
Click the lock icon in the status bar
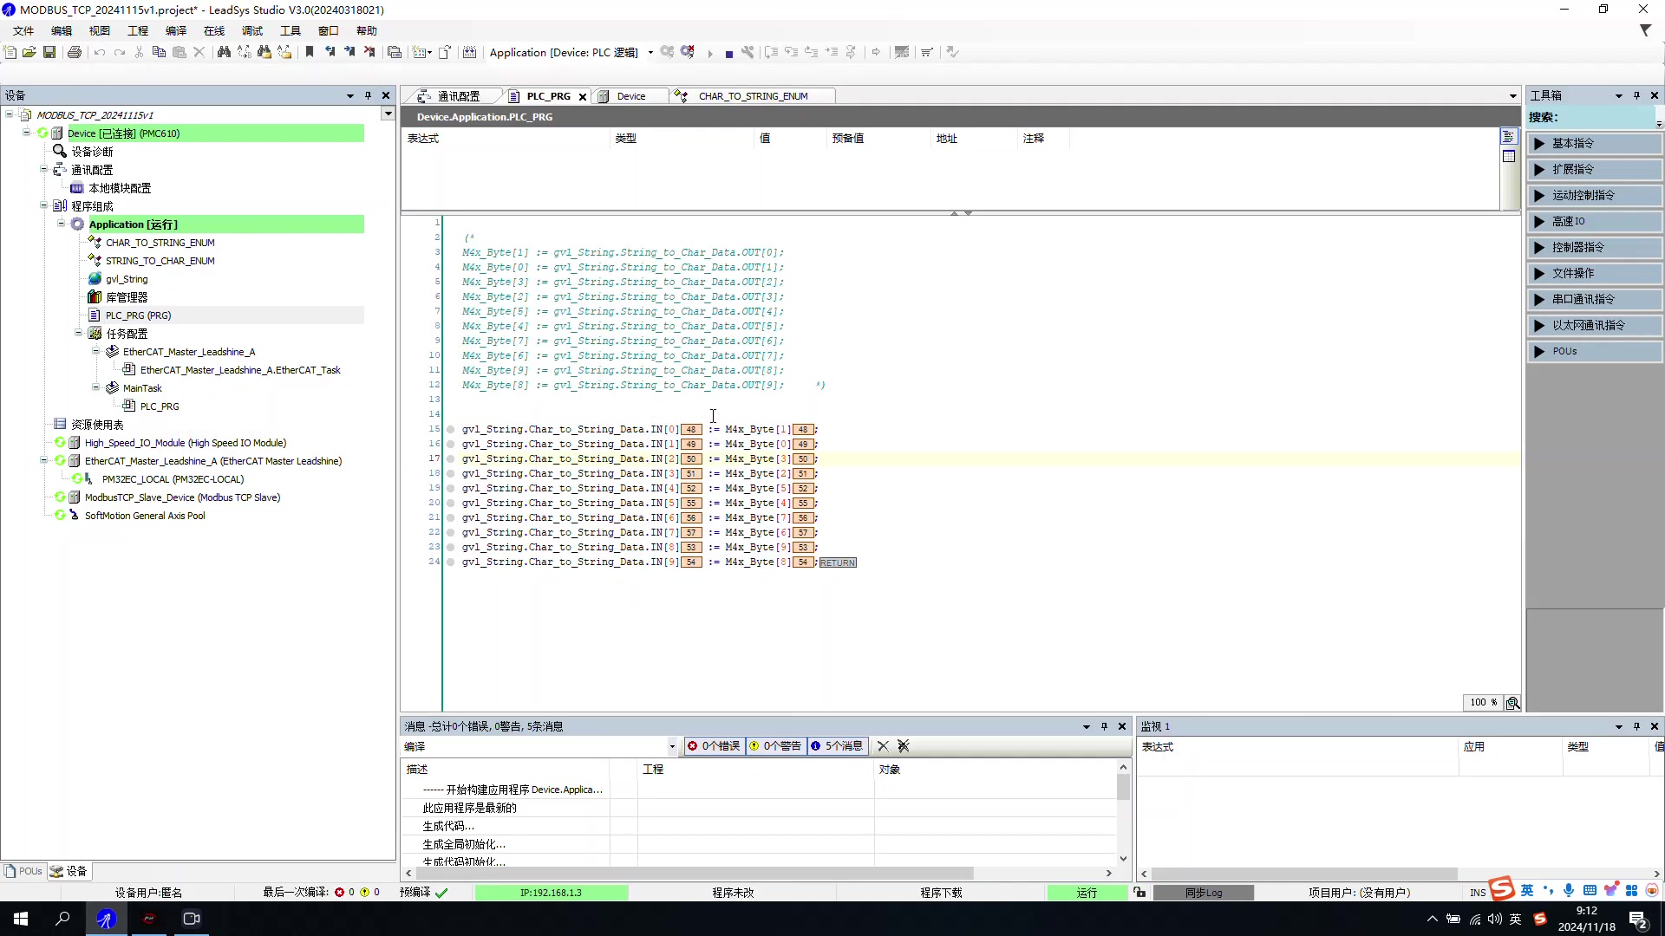1139,892
